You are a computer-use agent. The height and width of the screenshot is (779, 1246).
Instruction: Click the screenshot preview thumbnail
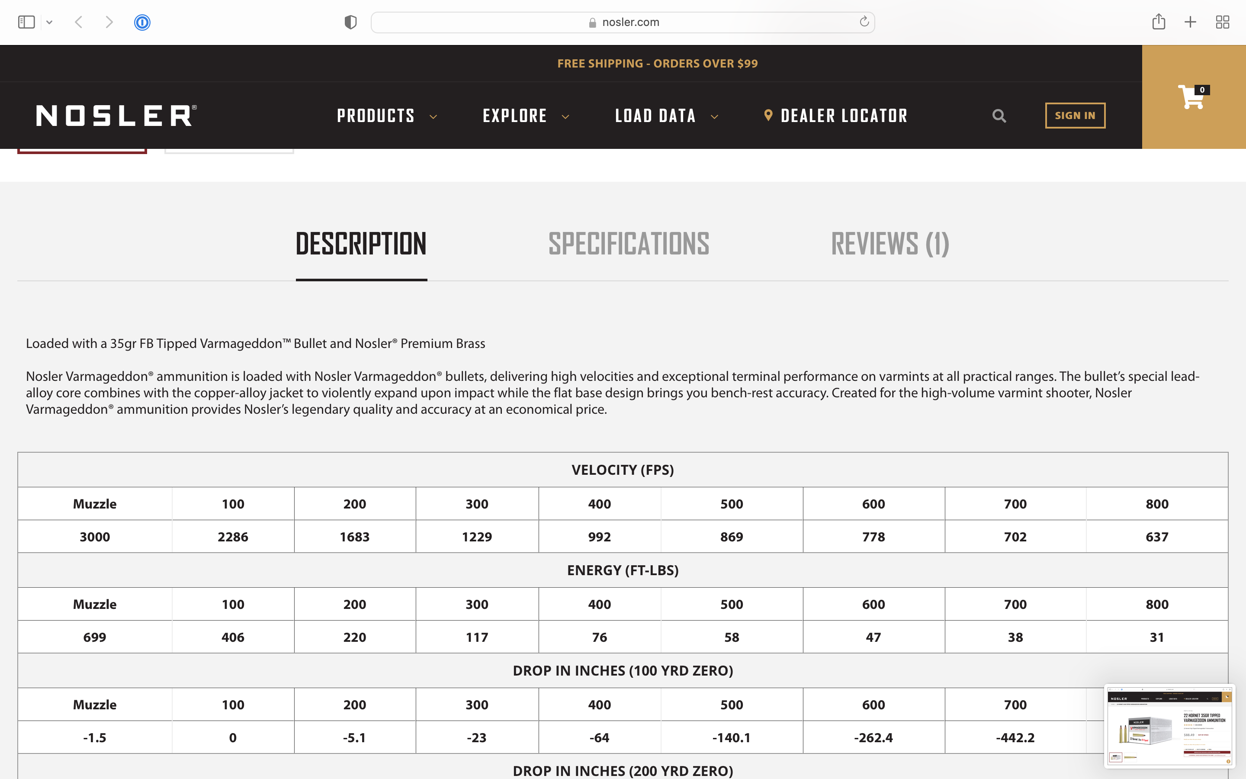(x=1169, y=726)
